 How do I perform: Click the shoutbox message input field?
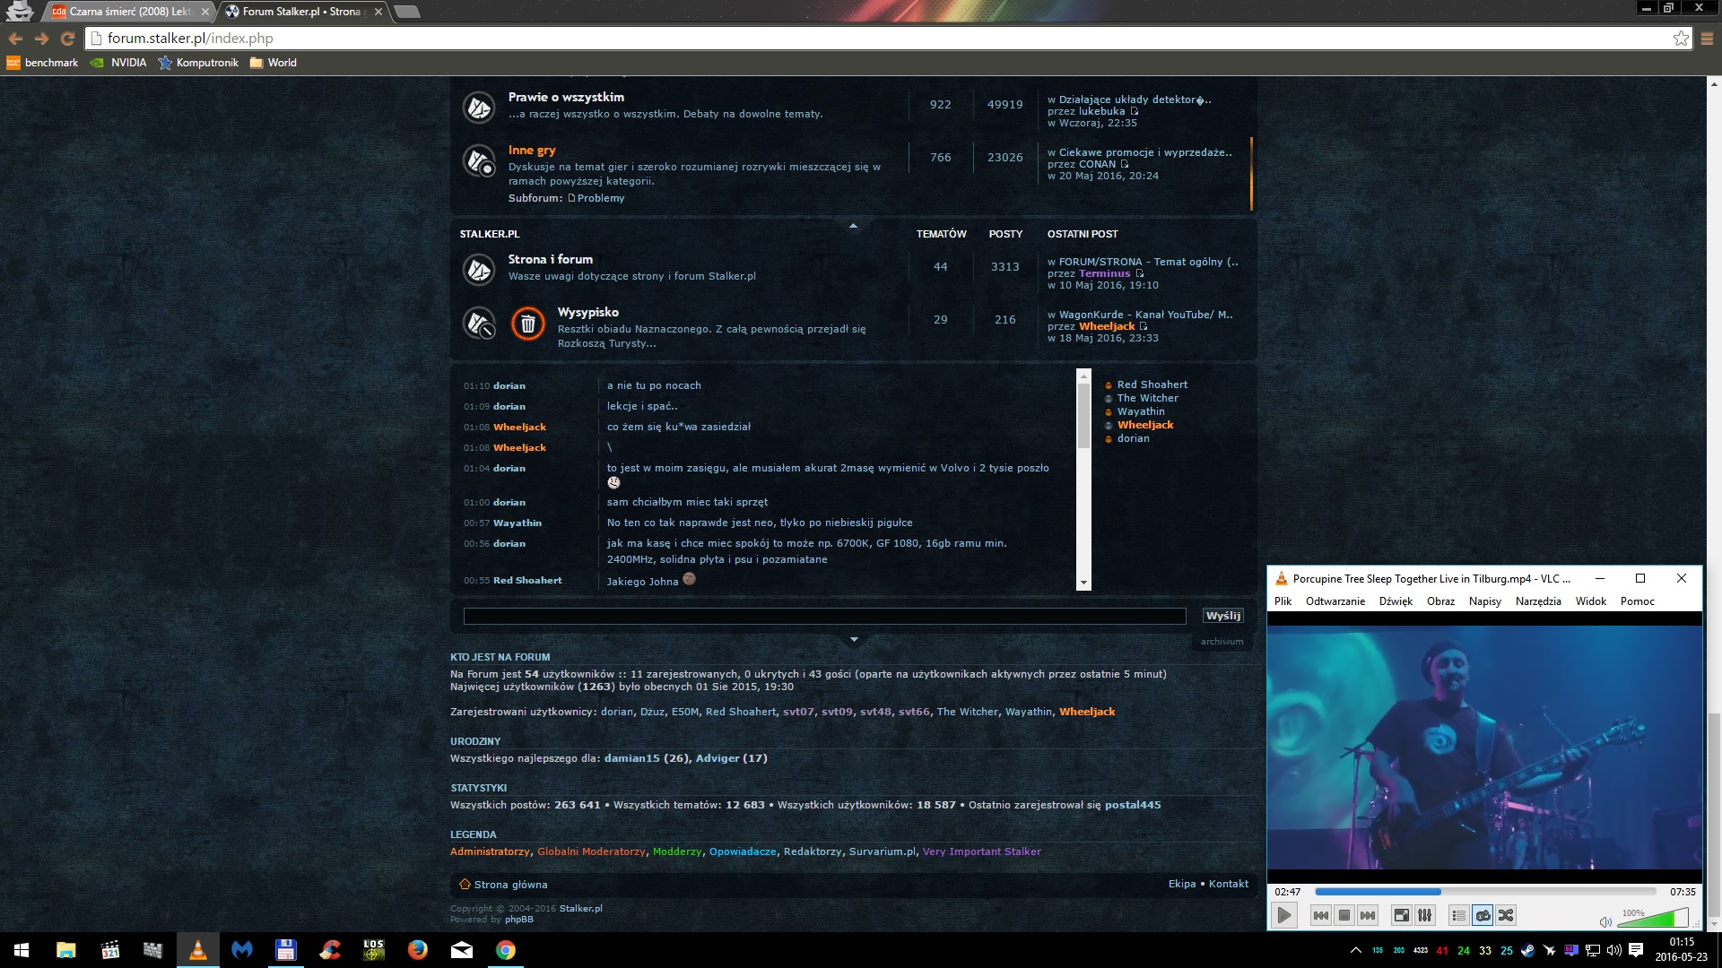pyautogui.click(x=824, y=616)
